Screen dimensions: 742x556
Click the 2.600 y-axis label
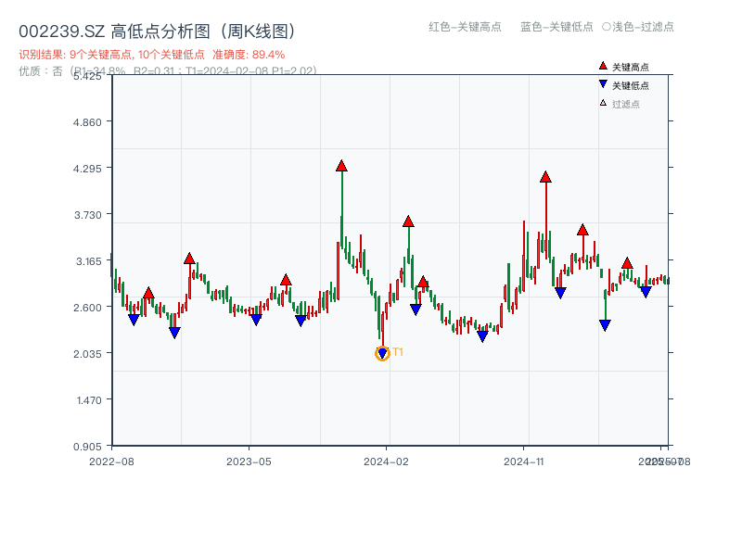87,308
